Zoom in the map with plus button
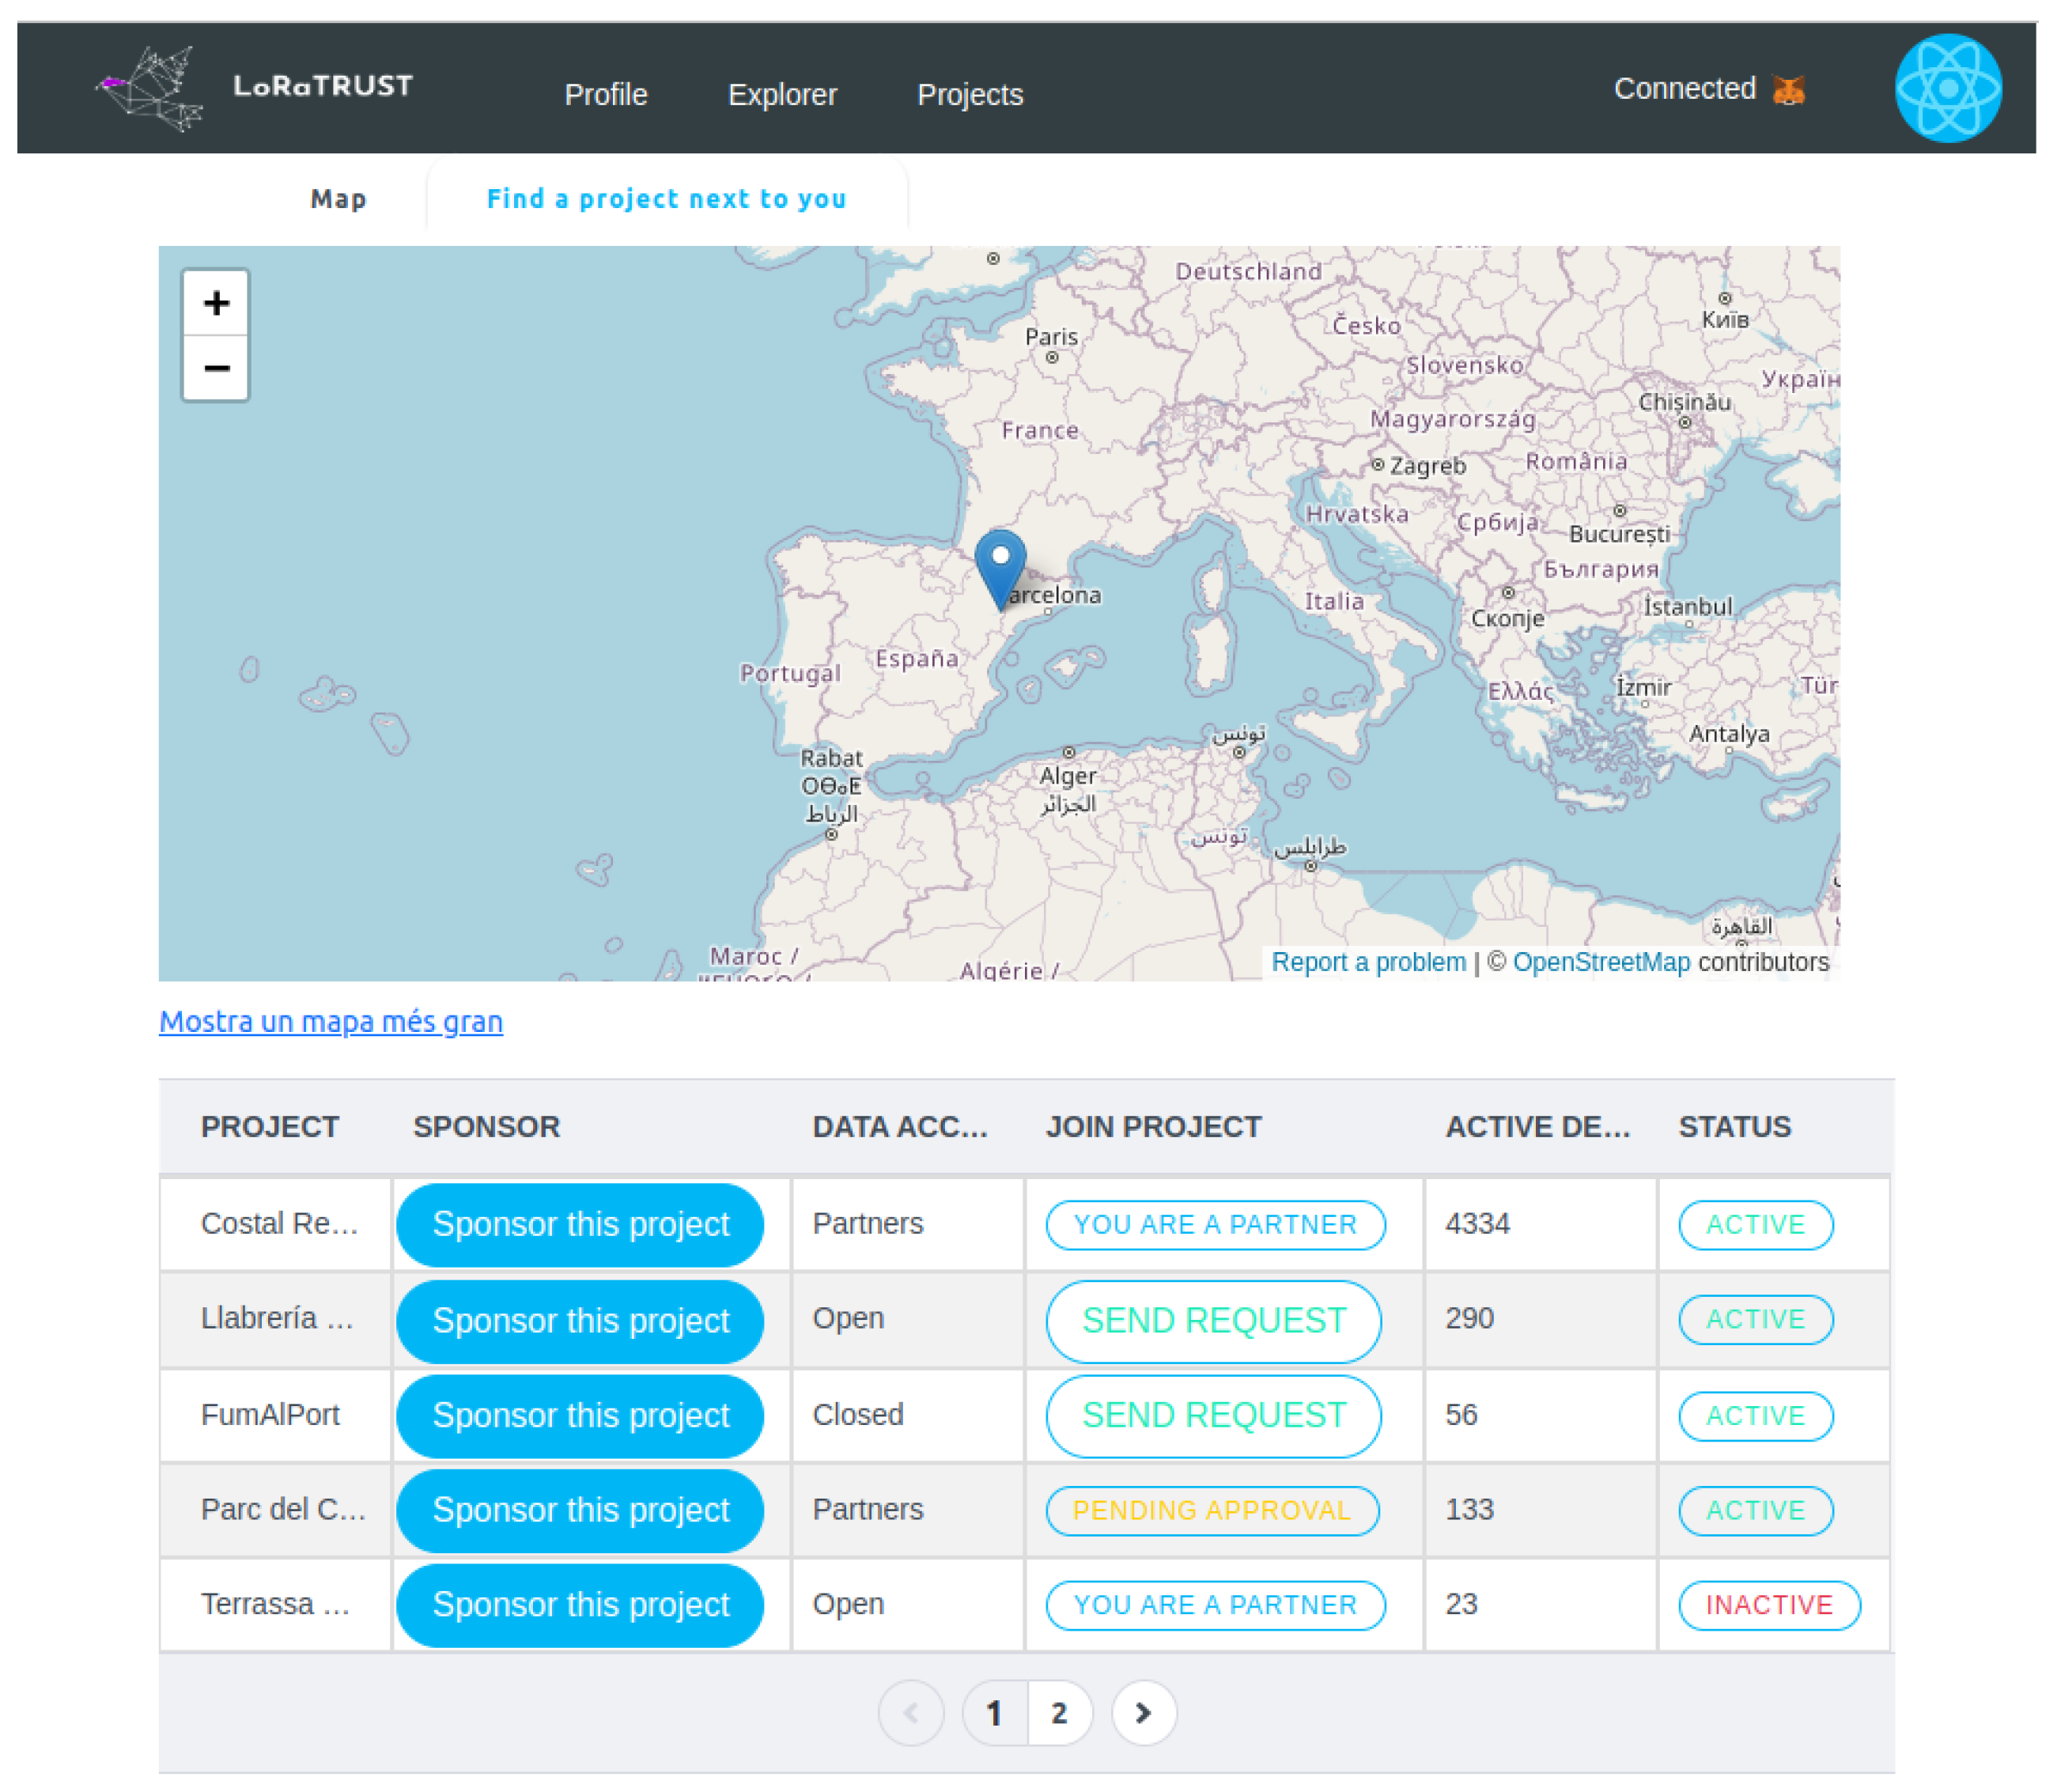The height and width of the screenshot is (1792, 2057). [216, 302]
